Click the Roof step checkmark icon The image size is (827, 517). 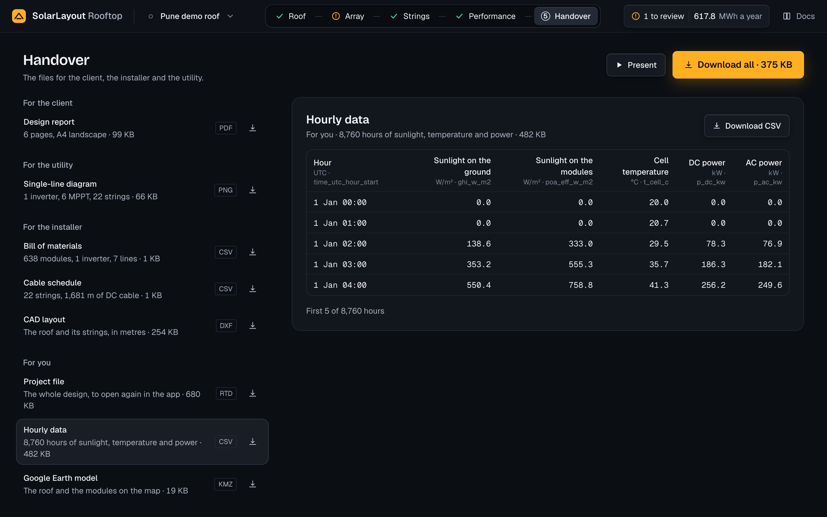coord(279,16)
